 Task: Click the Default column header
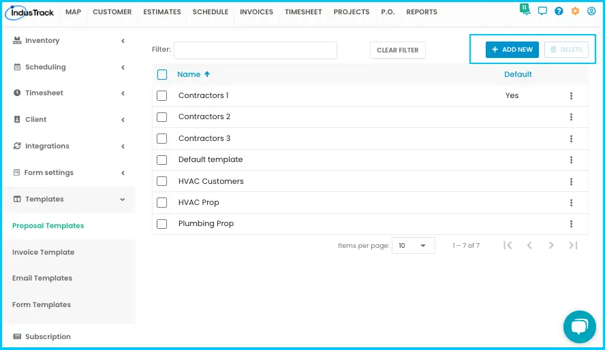coord(518,74)
